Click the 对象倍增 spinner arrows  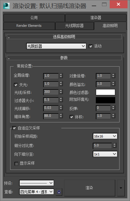(113, 76)
